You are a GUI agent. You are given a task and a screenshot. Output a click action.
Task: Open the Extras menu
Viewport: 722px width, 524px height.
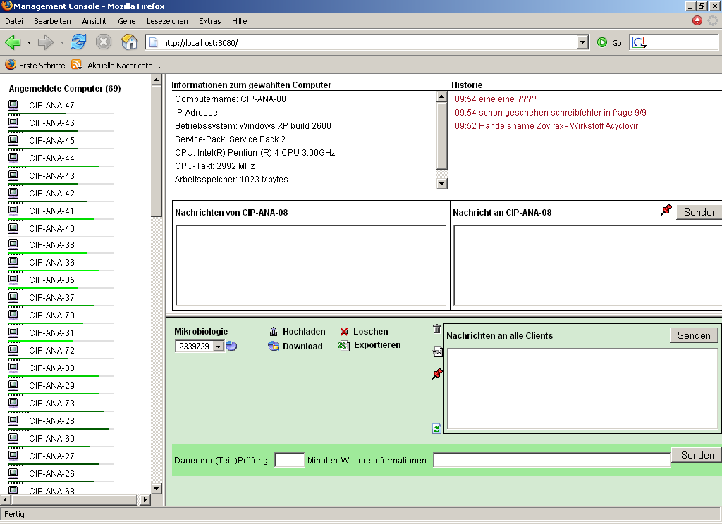point(209,21)
